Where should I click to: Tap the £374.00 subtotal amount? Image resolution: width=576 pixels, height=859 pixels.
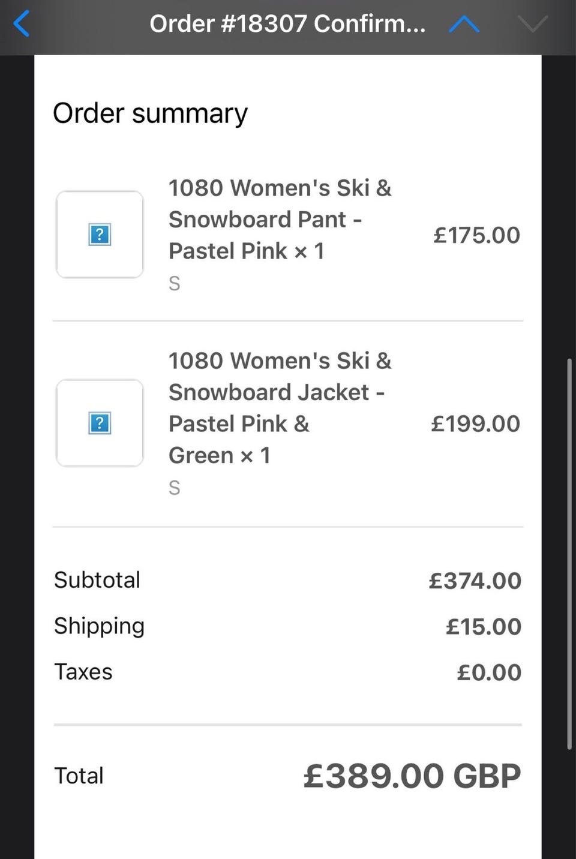pyautogui.click(x=475, y=581)
